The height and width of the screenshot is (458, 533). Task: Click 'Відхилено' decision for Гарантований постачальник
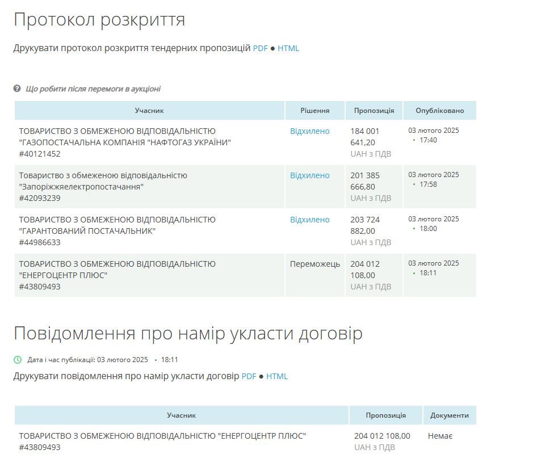[310, 219]
